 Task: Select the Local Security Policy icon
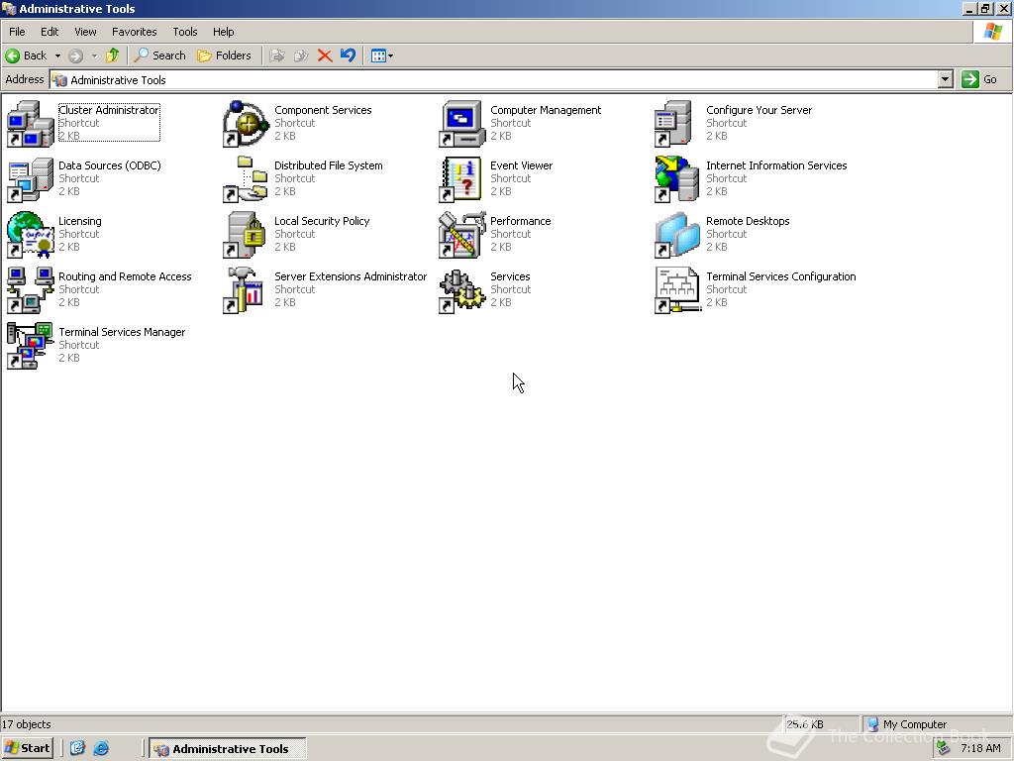246,235
